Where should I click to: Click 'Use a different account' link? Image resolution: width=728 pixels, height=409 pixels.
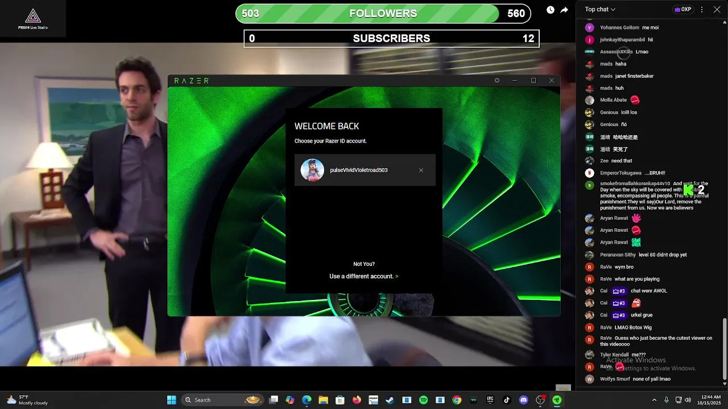[x=364, y=276]
